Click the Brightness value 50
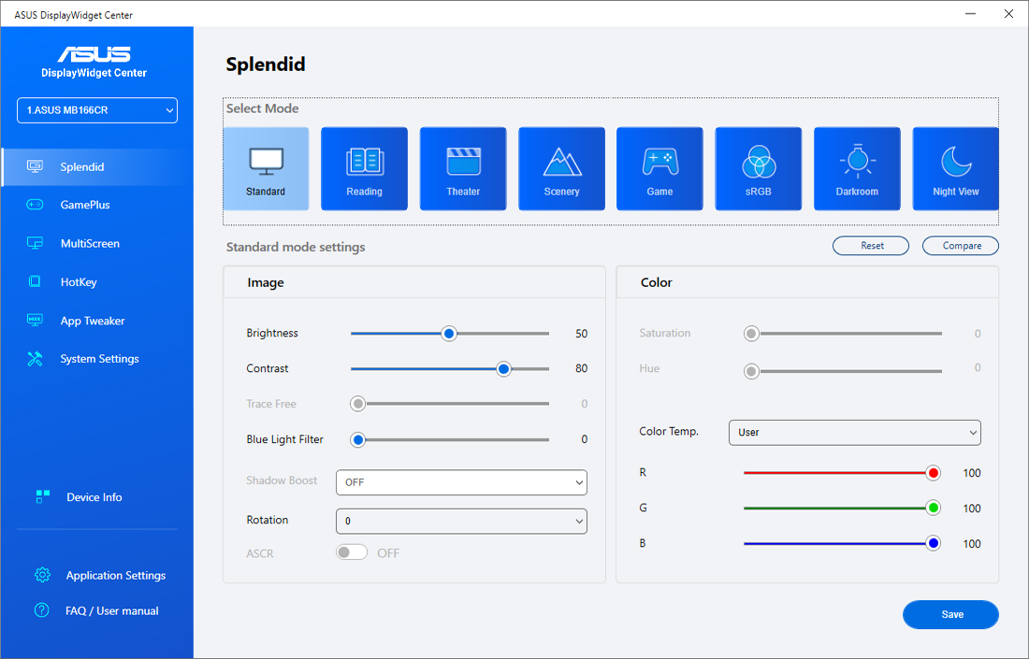 [x=582, y=334]
